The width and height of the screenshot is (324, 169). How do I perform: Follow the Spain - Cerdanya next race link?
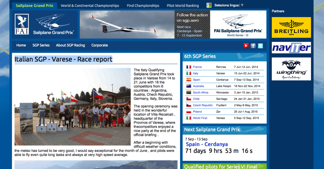pyautogui.click(x=207, y=144)
